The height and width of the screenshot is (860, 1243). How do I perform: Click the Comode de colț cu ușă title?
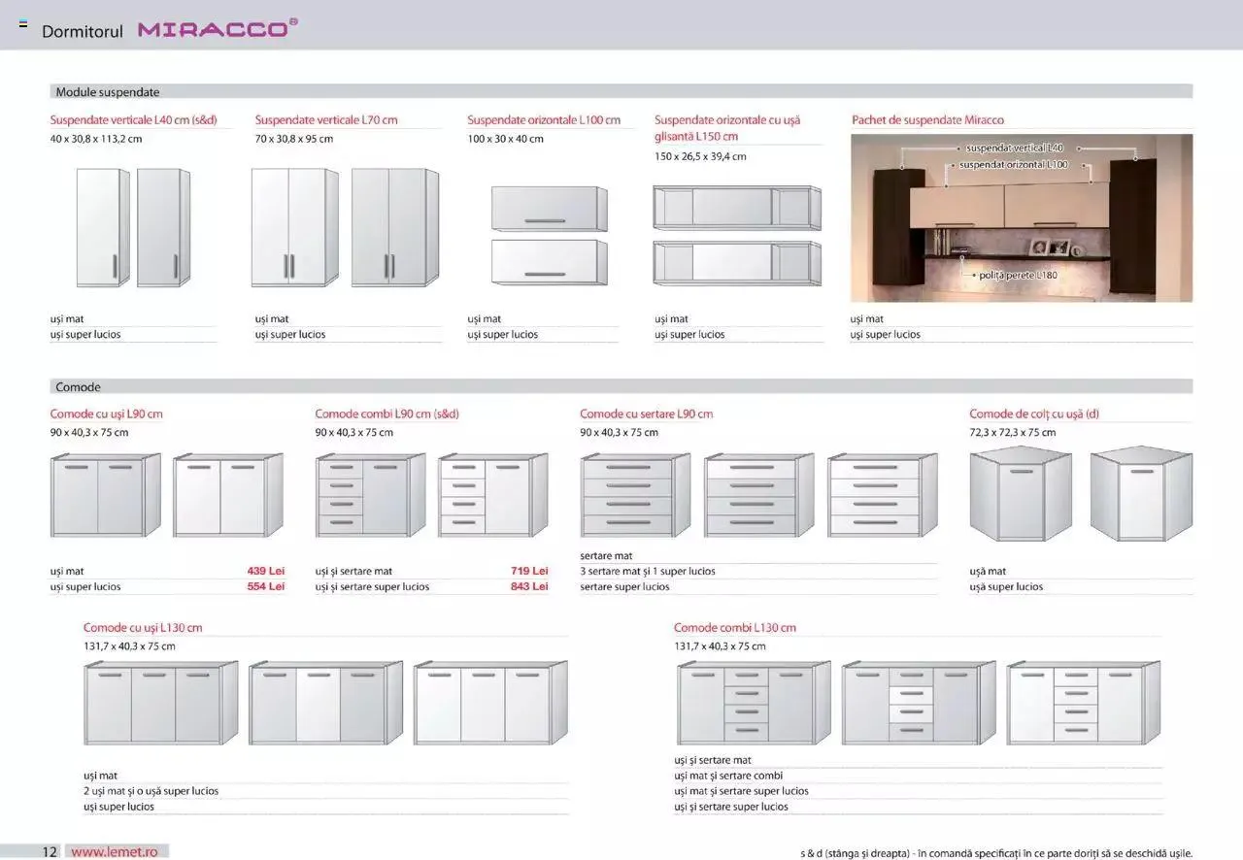point(1033,414)
